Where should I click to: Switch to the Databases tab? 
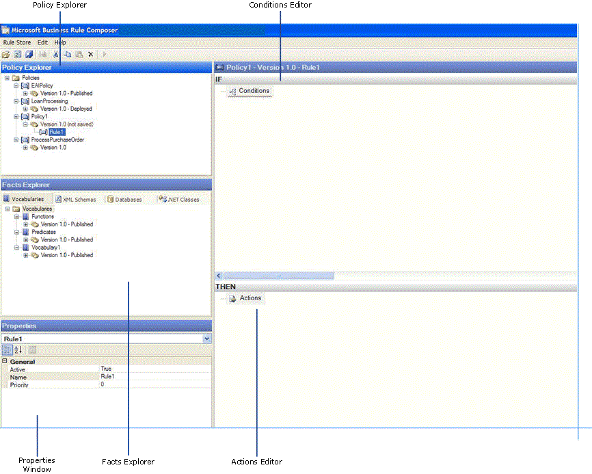click(125, 199)
